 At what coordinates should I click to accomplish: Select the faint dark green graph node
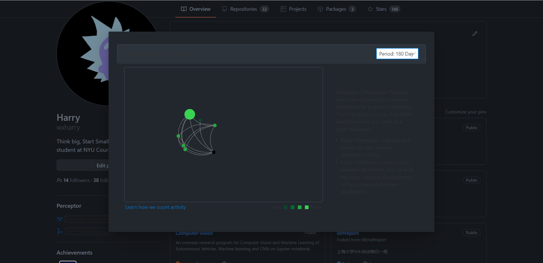click(x=201, y=120)
